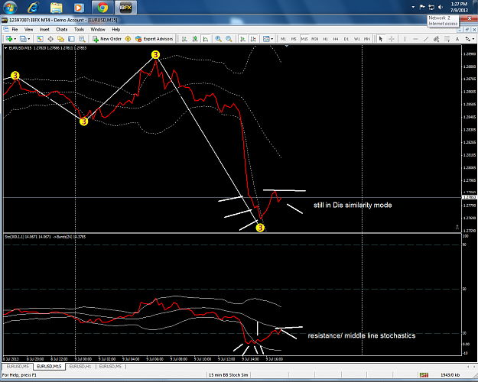Show the Navigator panel (folder with star)
The width and height of the screenshot is (478, 382).
click(x=60, y=39)
